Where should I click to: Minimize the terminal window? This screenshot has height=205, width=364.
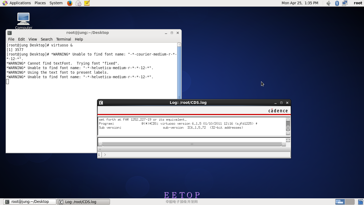pyautogui.click(x=166, y=33)
